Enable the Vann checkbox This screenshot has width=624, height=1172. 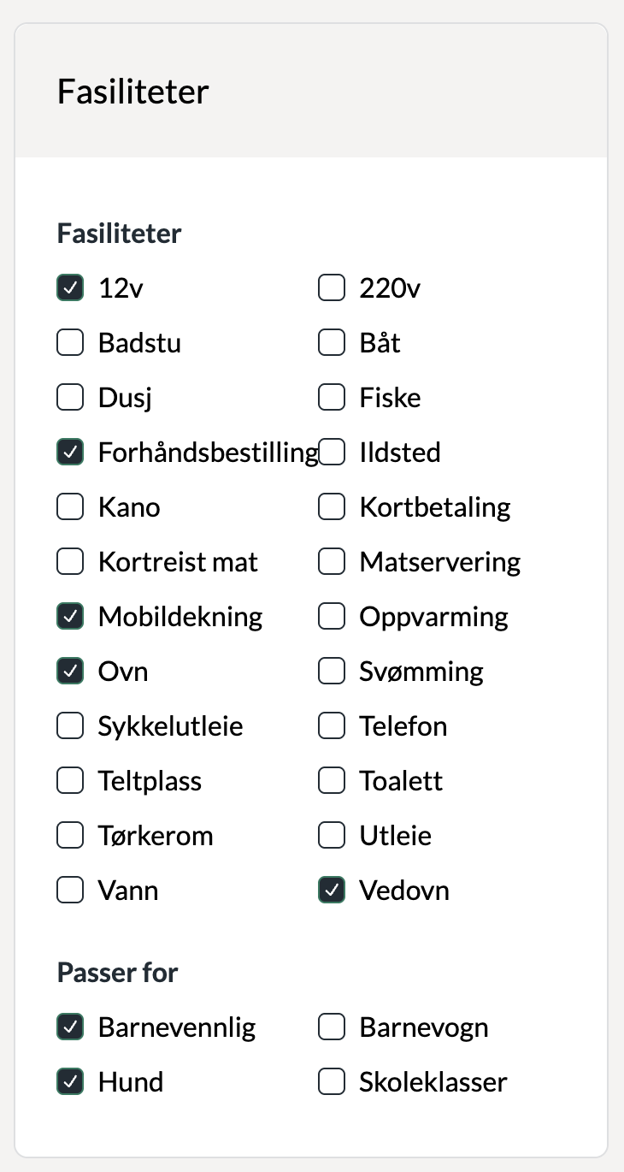pyautogui.click(x=70, y=891)
